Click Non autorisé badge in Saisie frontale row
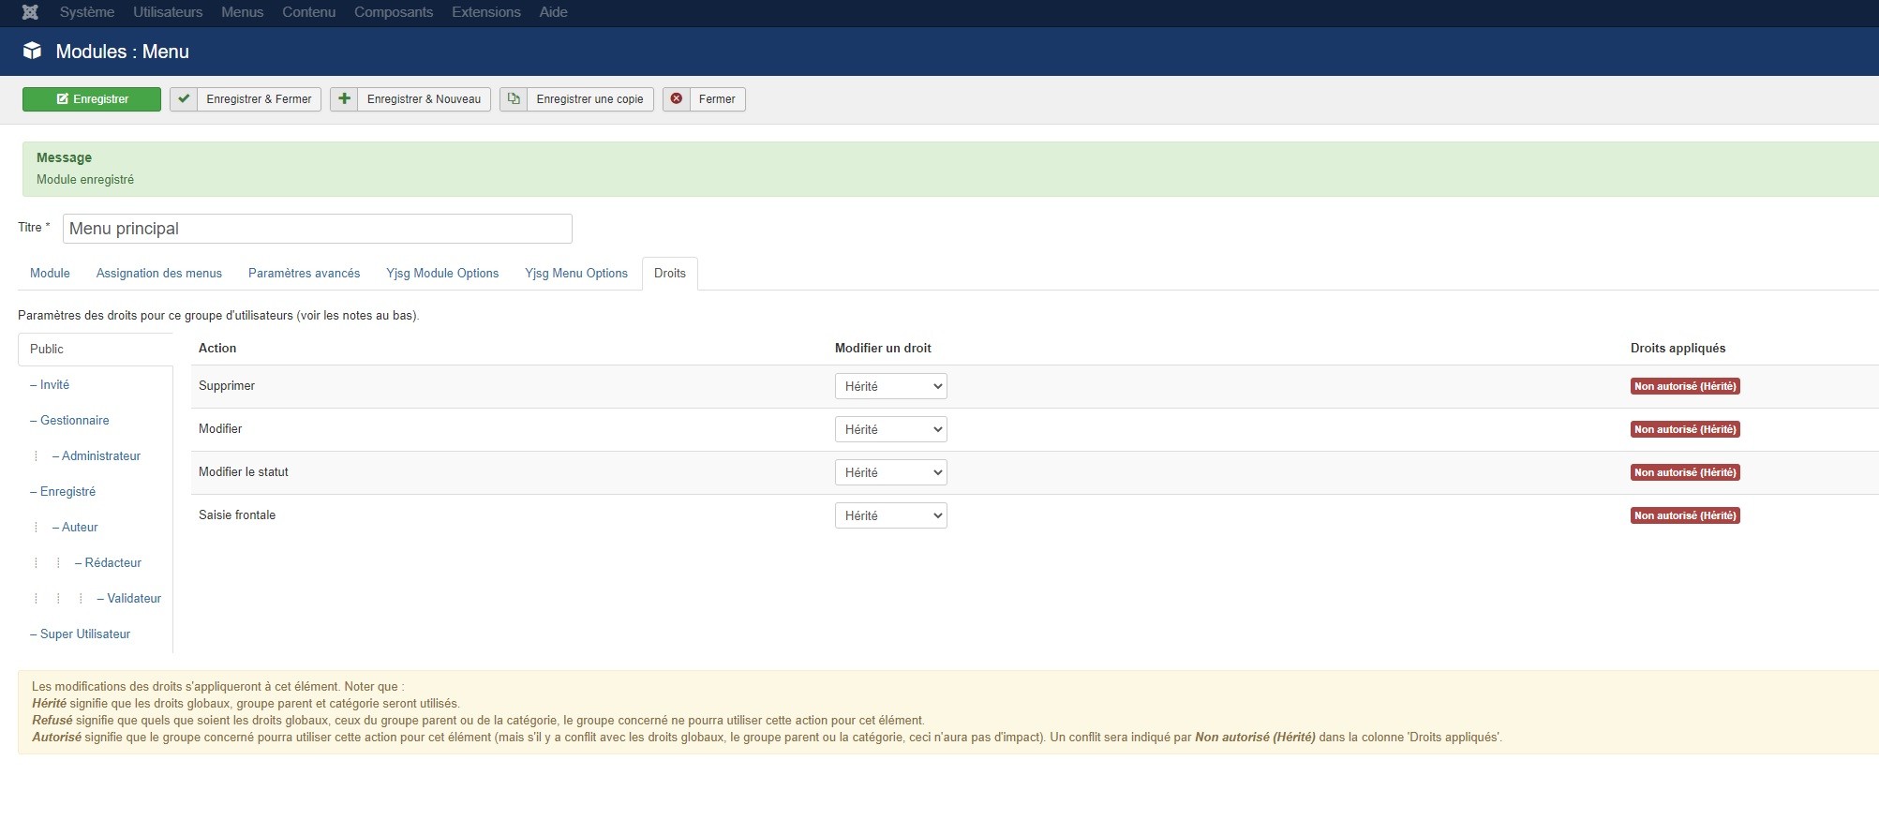This screenshot has width=1879, height=835. point(1685,515)
